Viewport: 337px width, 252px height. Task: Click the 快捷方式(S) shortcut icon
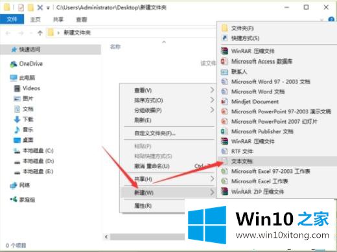click(225, 38)
